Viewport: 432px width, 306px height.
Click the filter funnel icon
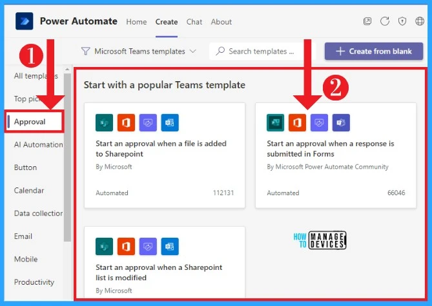point(86,51)
